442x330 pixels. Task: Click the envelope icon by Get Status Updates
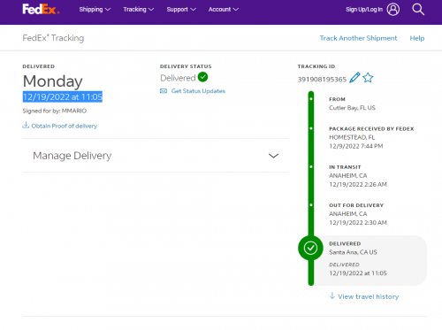164,91
